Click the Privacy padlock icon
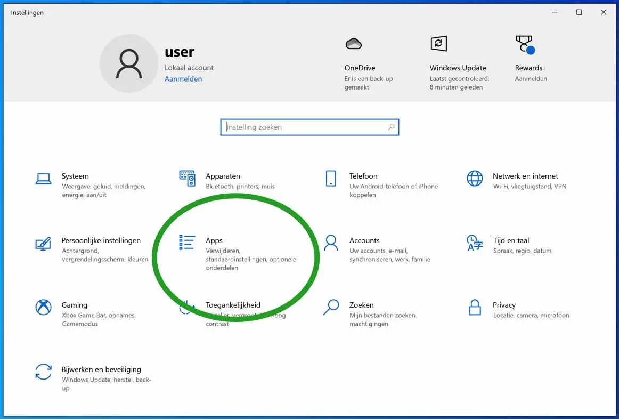This screenshot has width=619, height=419. click(475, 307)
